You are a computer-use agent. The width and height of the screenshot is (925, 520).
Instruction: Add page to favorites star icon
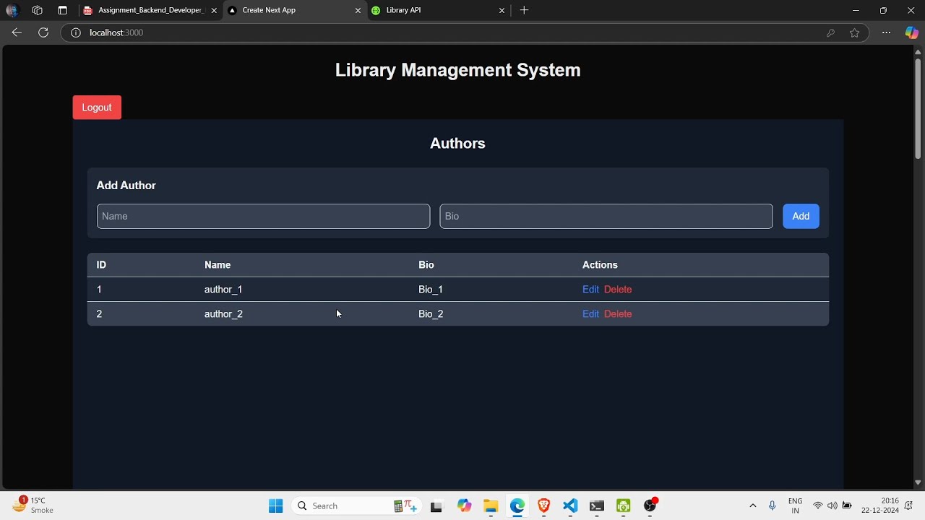(855, 32)
